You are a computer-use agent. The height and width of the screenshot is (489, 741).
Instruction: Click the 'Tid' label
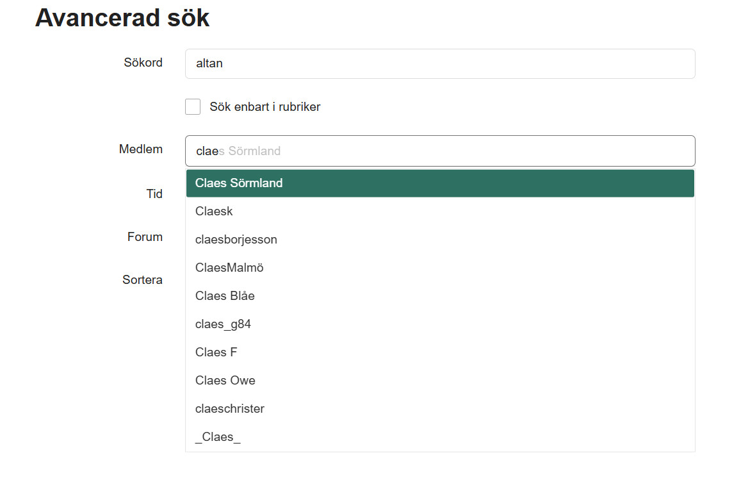pos(154,194)
